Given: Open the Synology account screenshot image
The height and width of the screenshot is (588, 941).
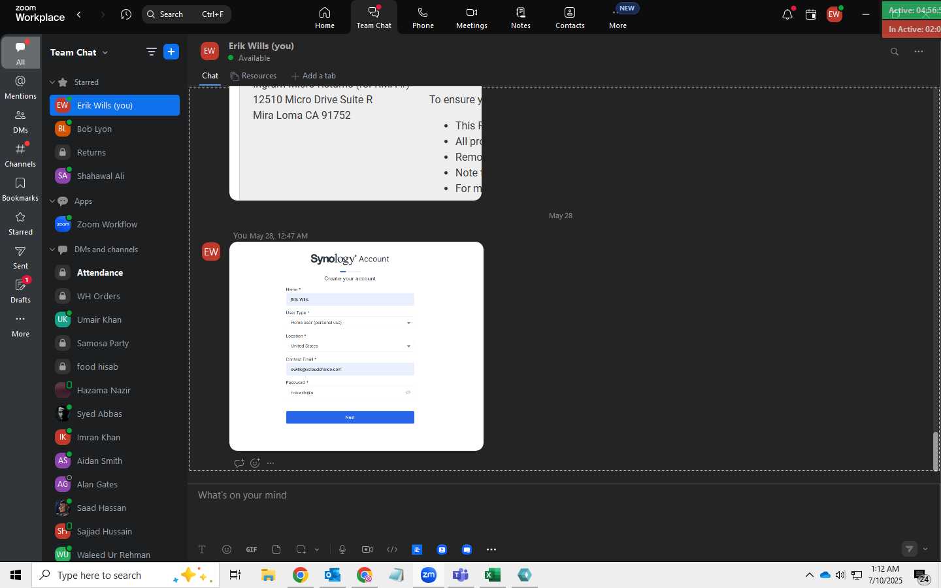Looking at the screenshot, I should click(356, 346).
